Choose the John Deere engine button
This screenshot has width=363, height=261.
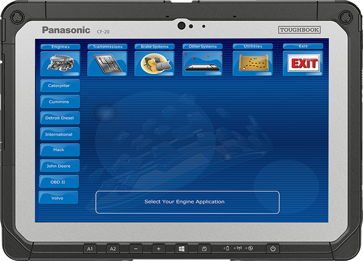tap(60, 166)
